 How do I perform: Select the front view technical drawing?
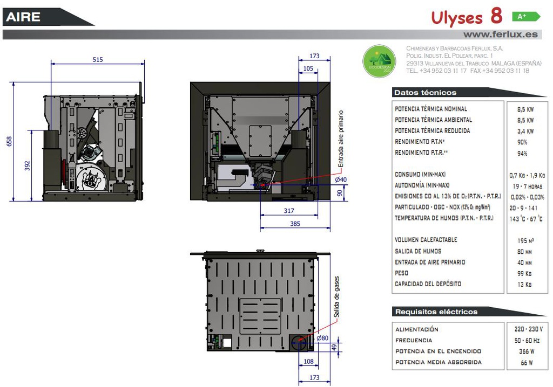coord(260,141)
